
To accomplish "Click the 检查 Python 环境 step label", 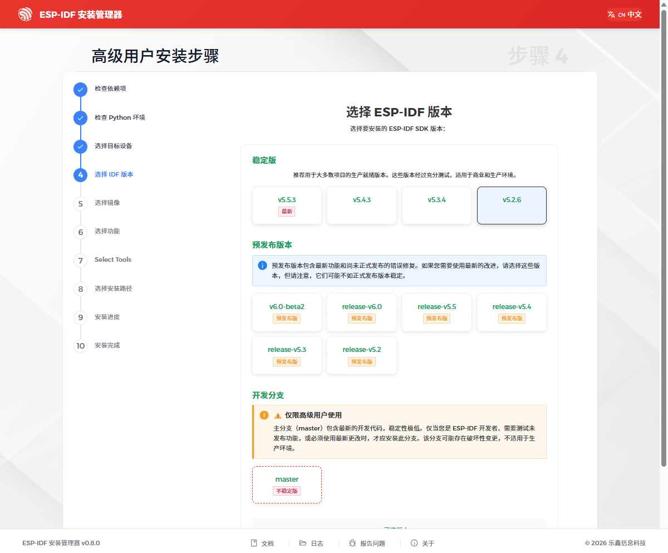I will point(120,118).
